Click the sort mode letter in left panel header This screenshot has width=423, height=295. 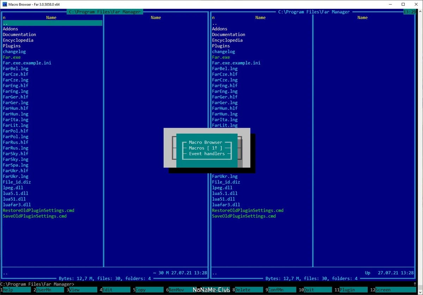pos(4,18)
